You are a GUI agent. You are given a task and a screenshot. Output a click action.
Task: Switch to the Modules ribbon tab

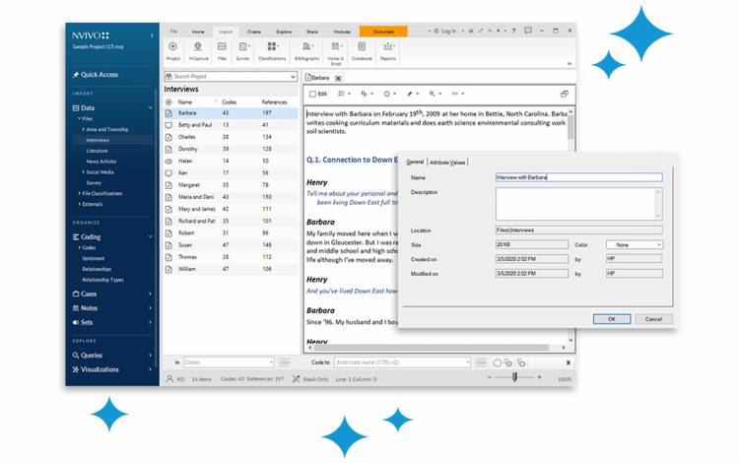[x=342, y=32]
